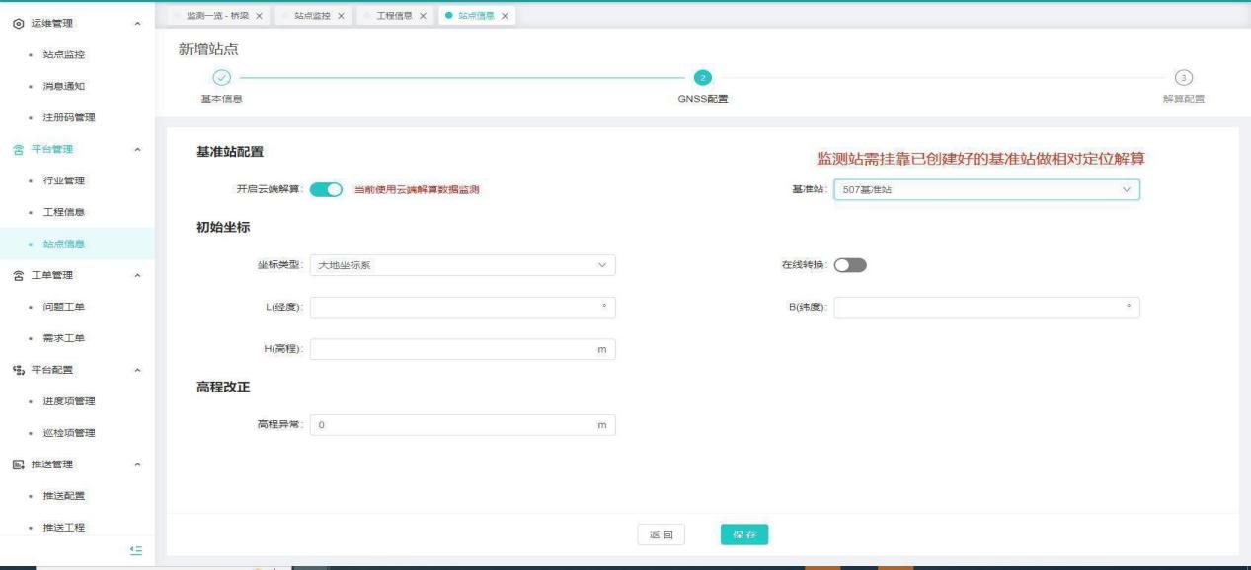Click the 运维管理 section icon
This screenshot has width=1251, height=570.
pos(19,22)
